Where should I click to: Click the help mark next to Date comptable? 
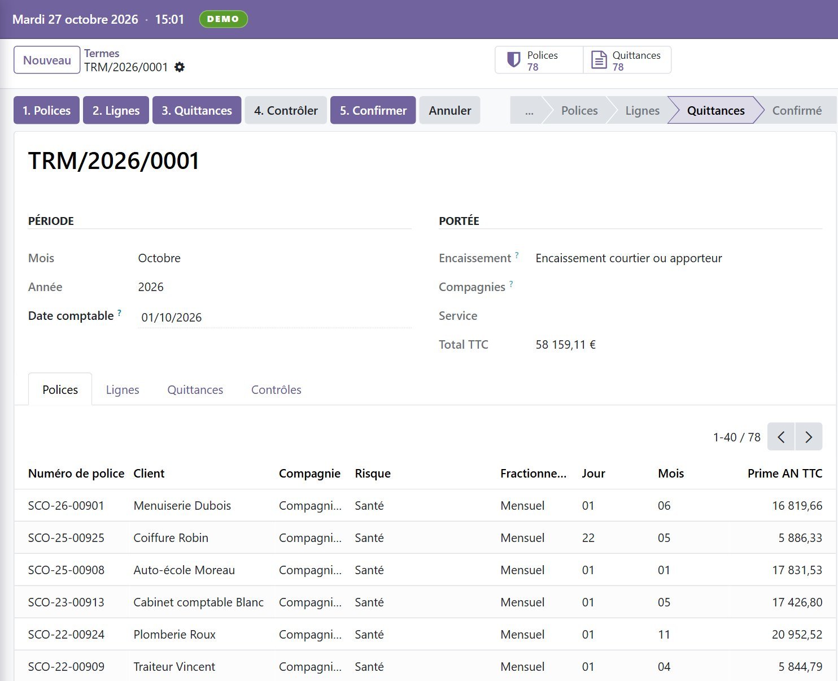click(119, 313)
